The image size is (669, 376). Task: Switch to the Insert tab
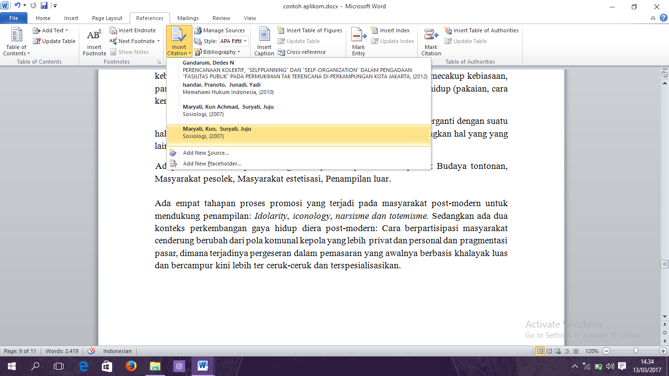pyautogui.click(x=71, y=18)
